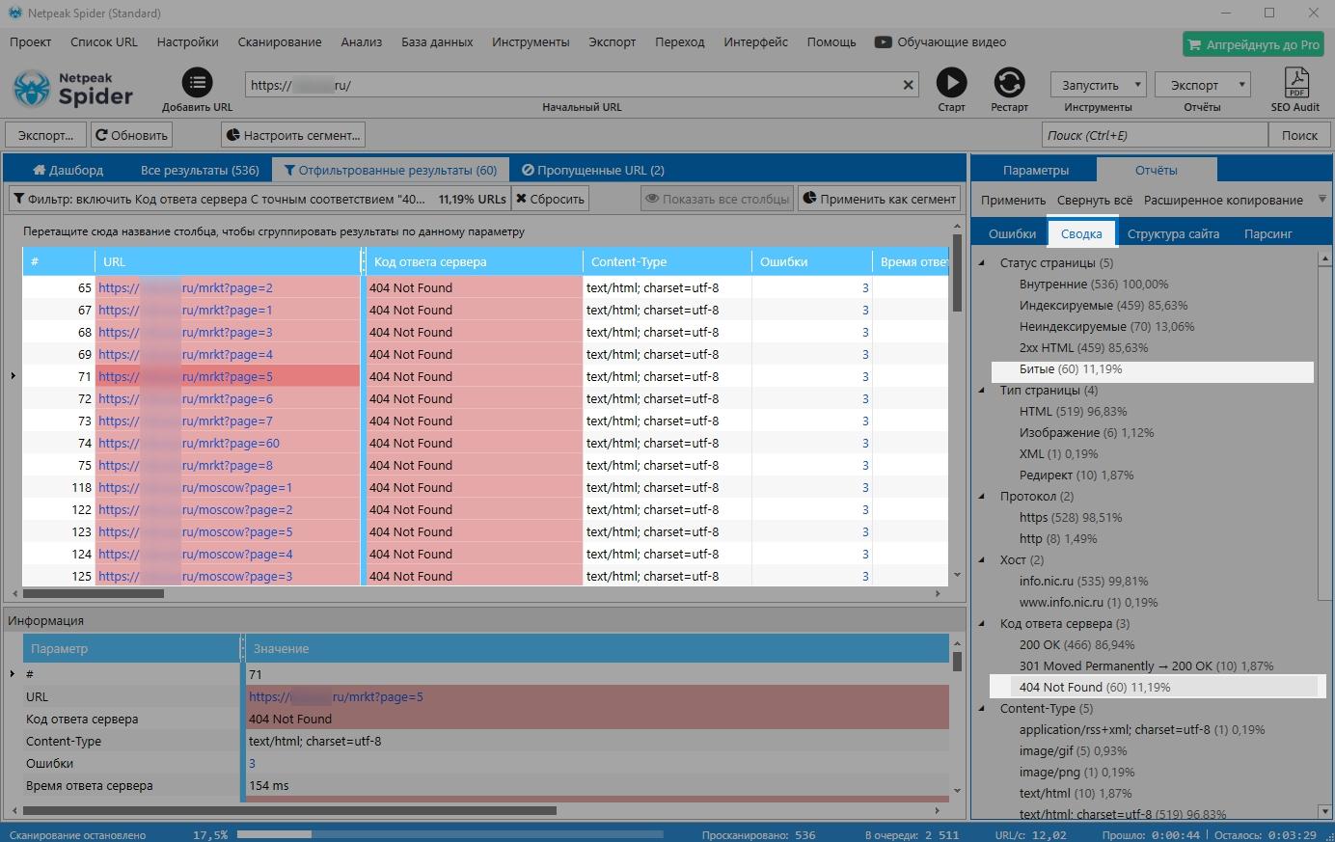
Task: Select Редирект (10) tree item
Action: pos(1076,475)
